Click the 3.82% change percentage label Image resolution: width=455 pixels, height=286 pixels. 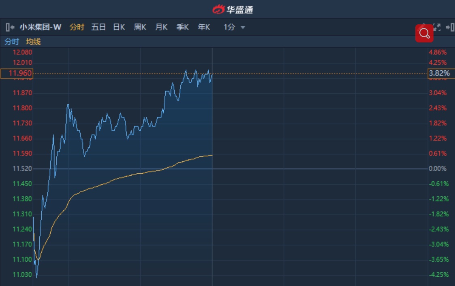[x=439, y=74]
